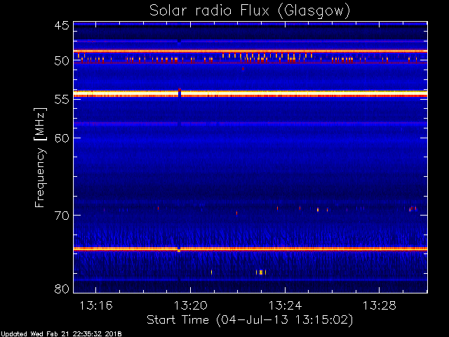Select the 13:20 time tick label
The image size is (449, 337).
[x=190, y=305]
